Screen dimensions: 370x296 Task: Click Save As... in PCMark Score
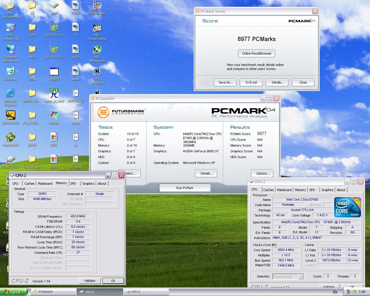(x=225, y=82)
